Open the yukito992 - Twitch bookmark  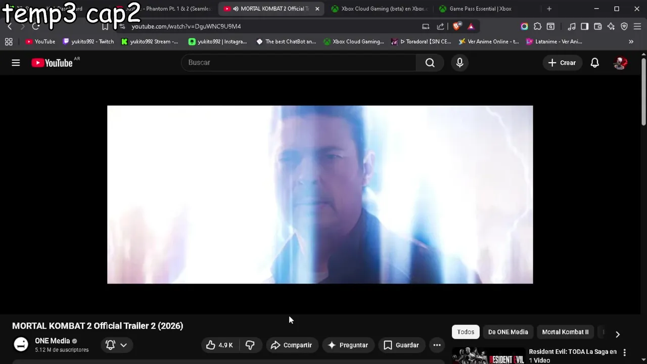(88, 41)
